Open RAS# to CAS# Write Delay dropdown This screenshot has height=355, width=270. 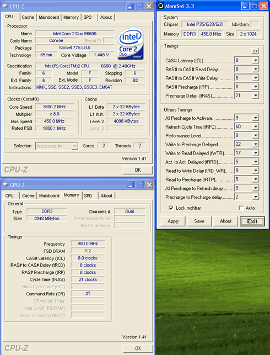pos(256,78)
